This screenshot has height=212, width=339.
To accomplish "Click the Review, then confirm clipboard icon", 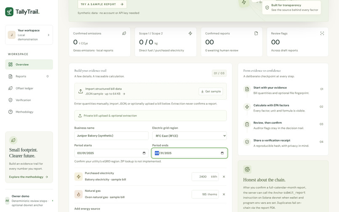I will point(247,124).
